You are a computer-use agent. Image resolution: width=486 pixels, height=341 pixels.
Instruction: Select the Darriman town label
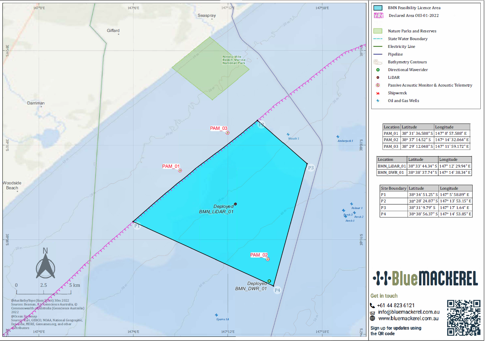click(x=36, y=103)
